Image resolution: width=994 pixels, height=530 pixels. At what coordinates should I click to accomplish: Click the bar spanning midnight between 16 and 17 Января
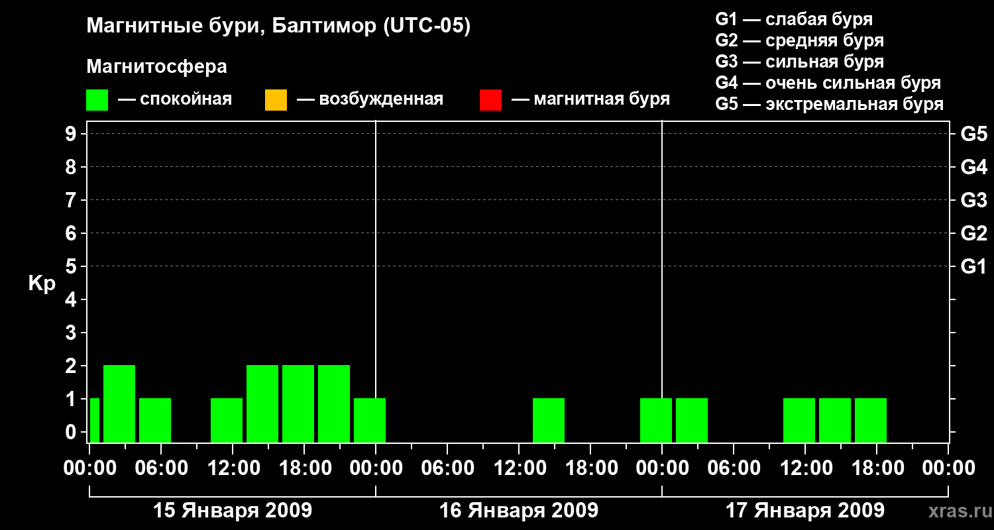[x=656, y=420]
